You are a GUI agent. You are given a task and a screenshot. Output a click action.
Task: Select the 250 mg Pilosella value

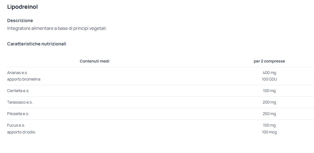pyautogui.click(x=269, y=114)
